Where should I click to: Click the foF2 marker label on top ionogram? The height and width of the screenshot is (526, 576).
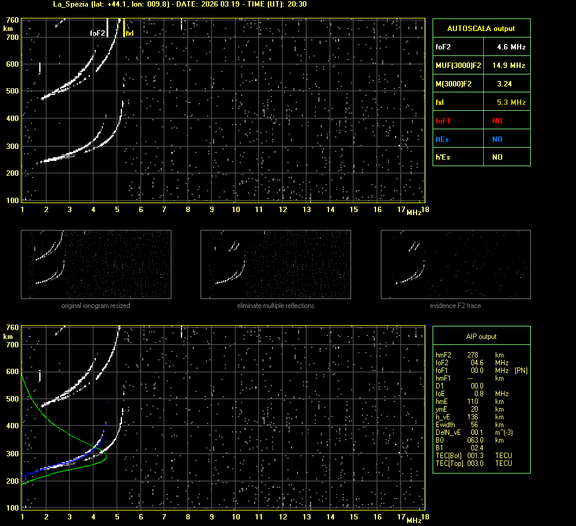click(x=98, y=33)
